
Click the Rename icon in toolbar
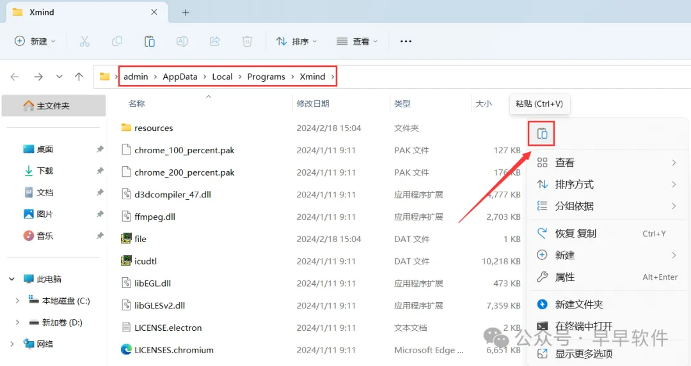pyautogui.click(x=182, y=42)
